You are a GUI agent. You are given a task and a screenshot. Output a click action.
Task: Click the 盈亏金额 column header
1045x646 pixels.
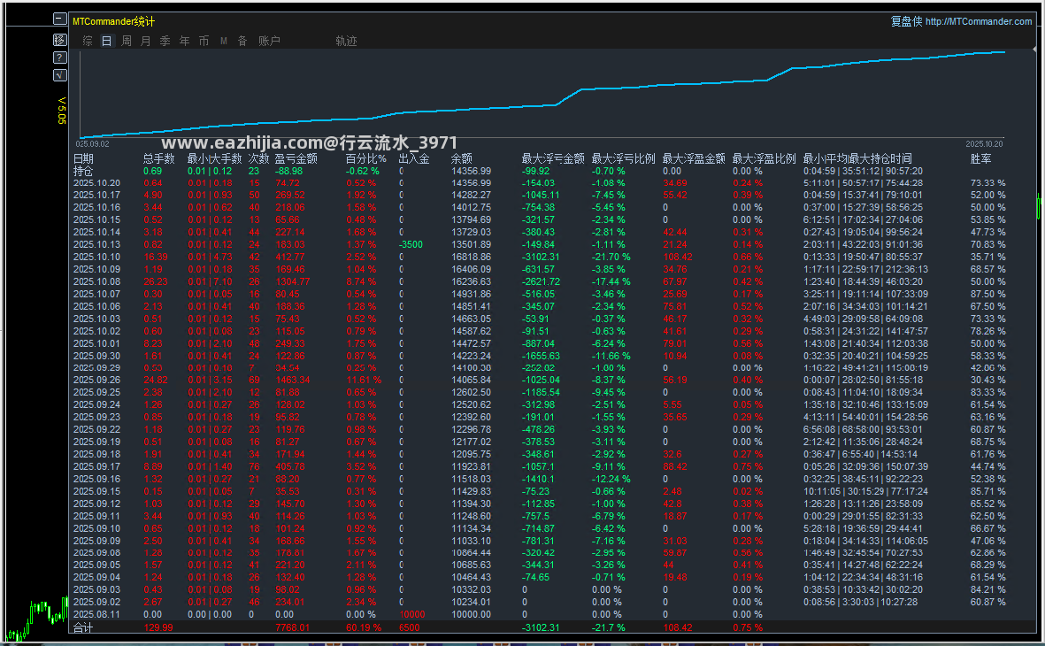296,158
